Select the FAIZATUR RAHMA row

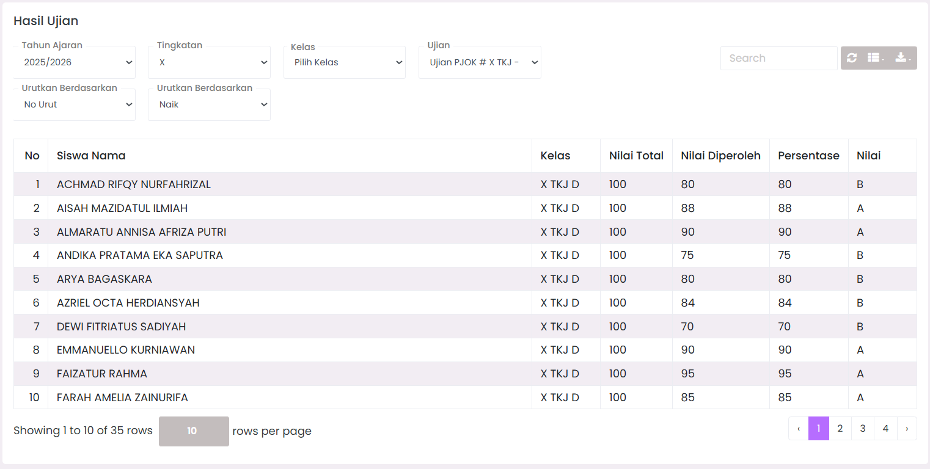pyautogui.click(x=102, y=374)
